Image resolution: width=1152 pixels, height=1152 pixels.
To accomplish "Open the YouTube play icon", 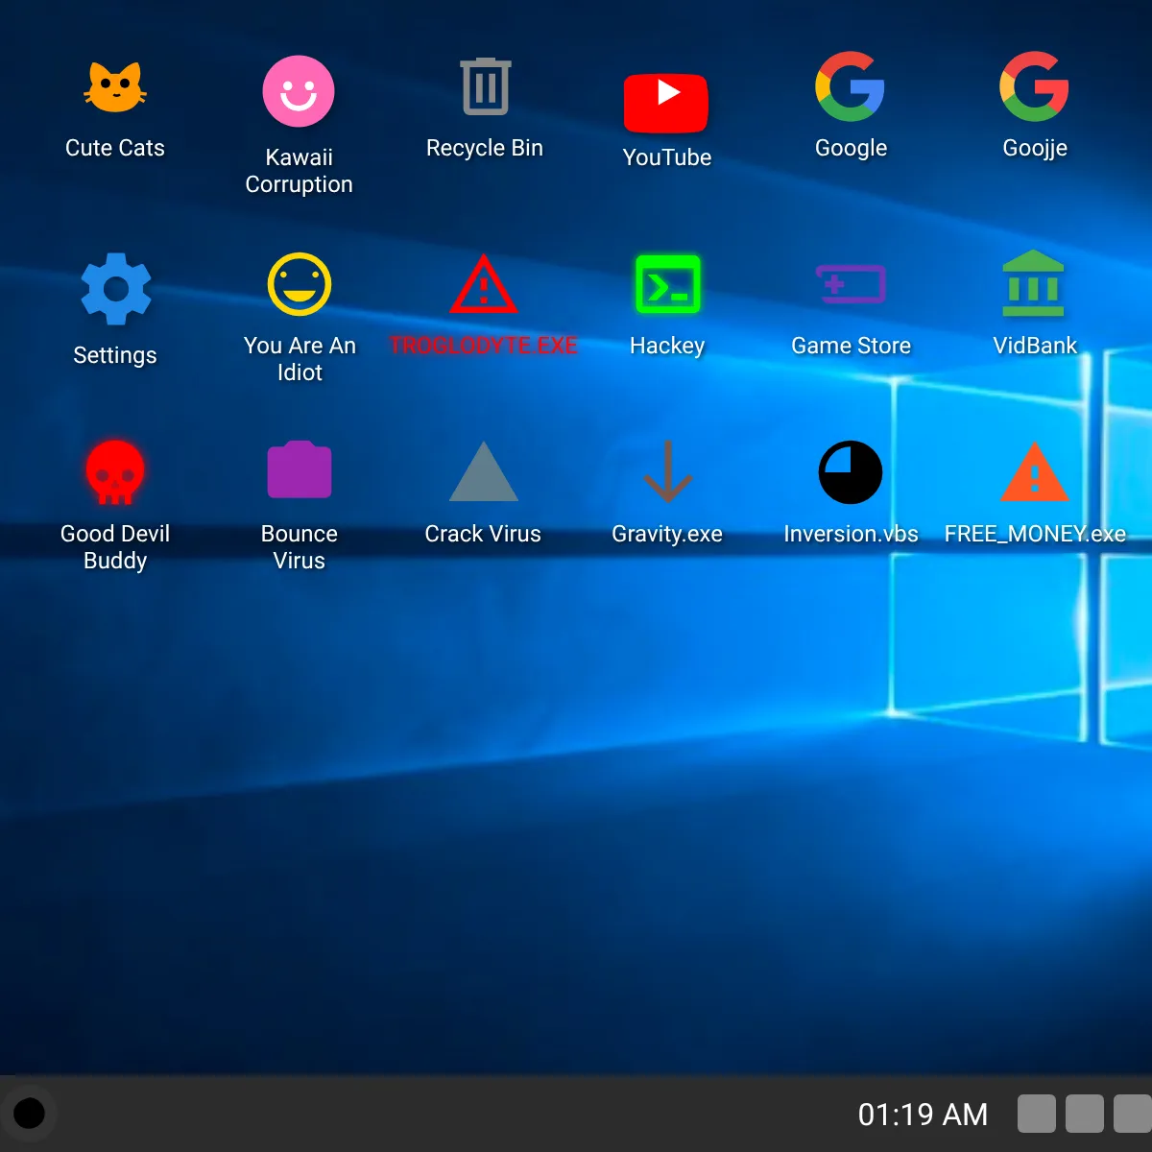I will tap(666, 102).
